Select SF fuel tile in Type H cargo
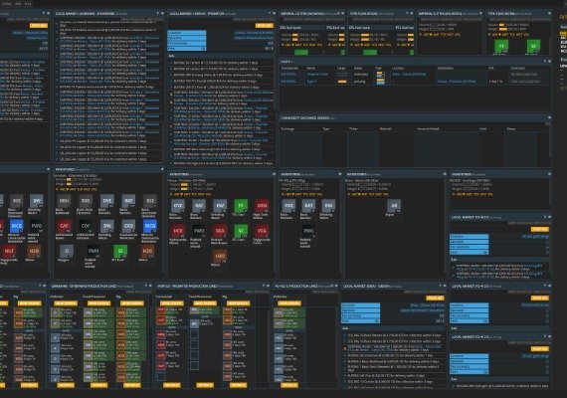This screenshot has height=398, width=567. 533,47
